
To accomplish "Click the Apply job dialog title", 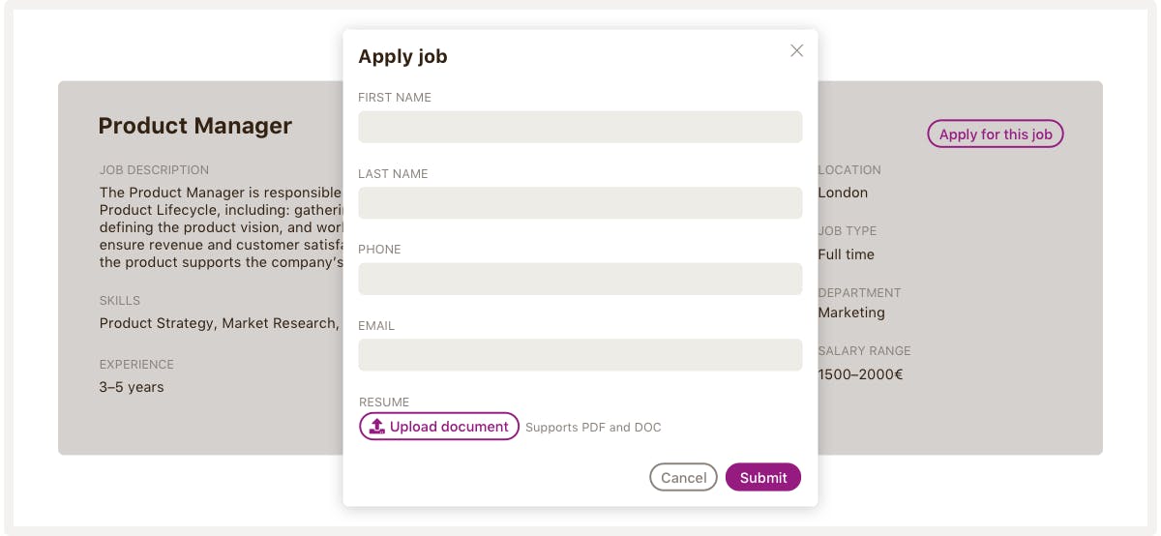I will coord(402,56).
